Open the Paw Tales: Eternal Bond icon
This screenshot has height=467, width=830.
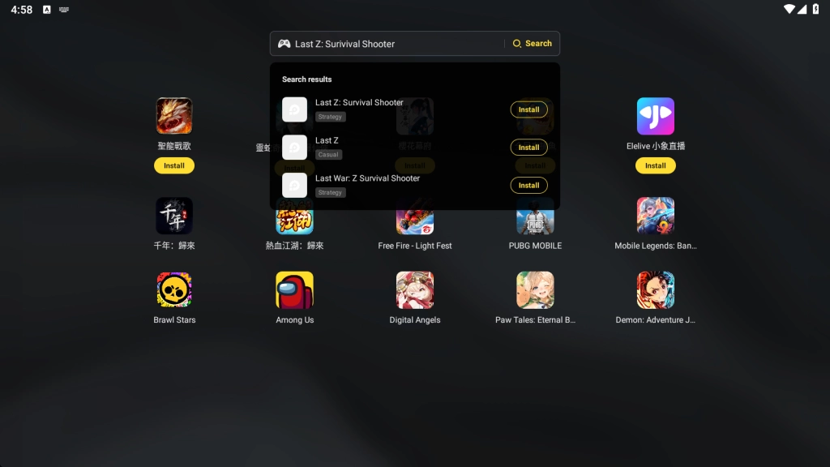(x=535, y=290)
